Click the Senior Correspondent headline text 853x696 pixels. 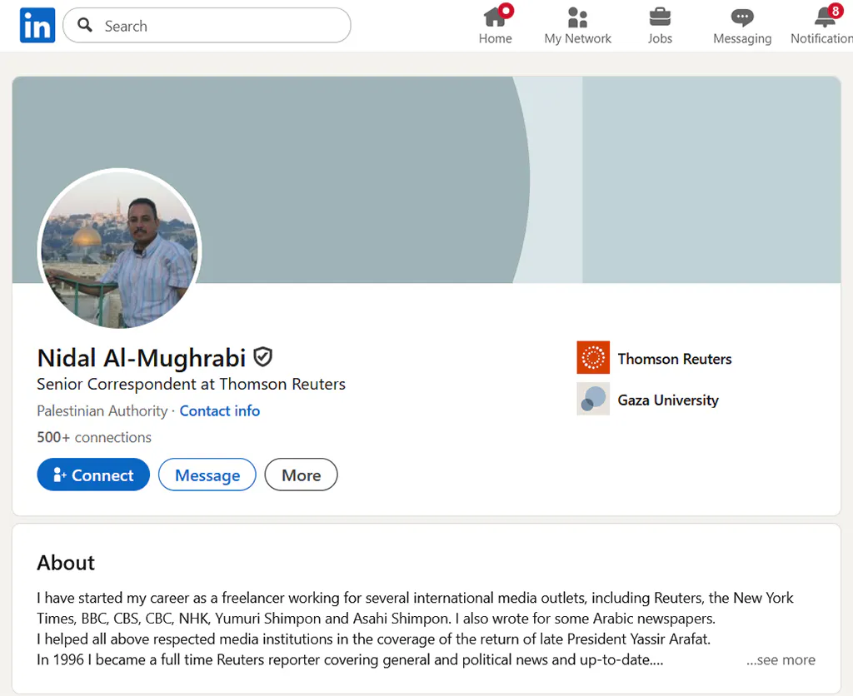(x=191, y=385)
